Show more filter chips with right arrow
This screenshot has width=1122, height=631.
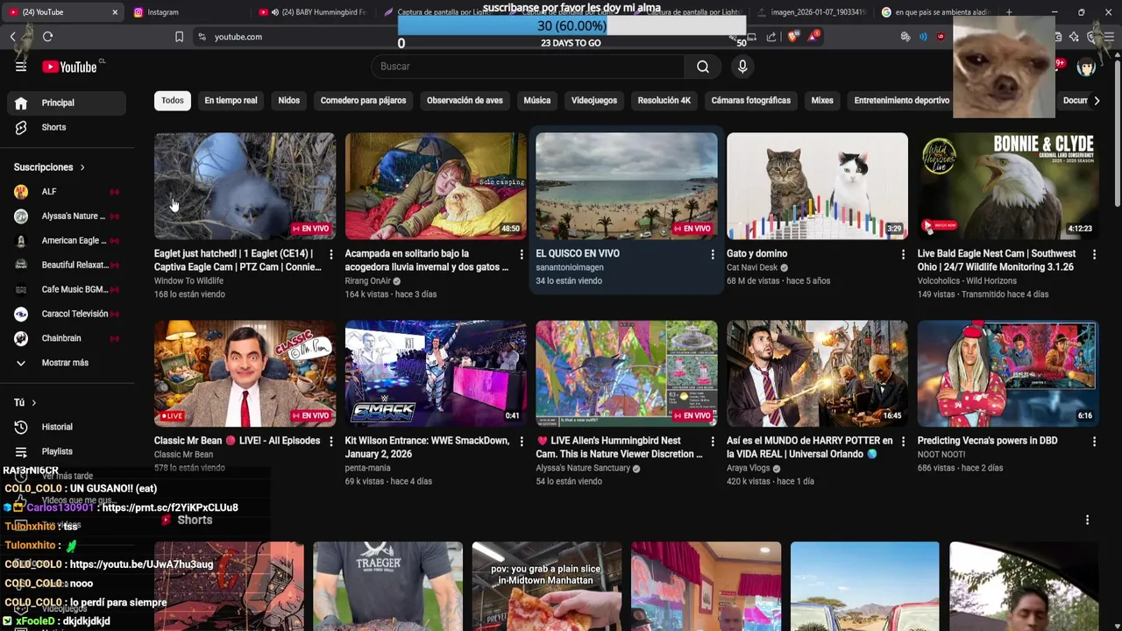coord(1096,101)
